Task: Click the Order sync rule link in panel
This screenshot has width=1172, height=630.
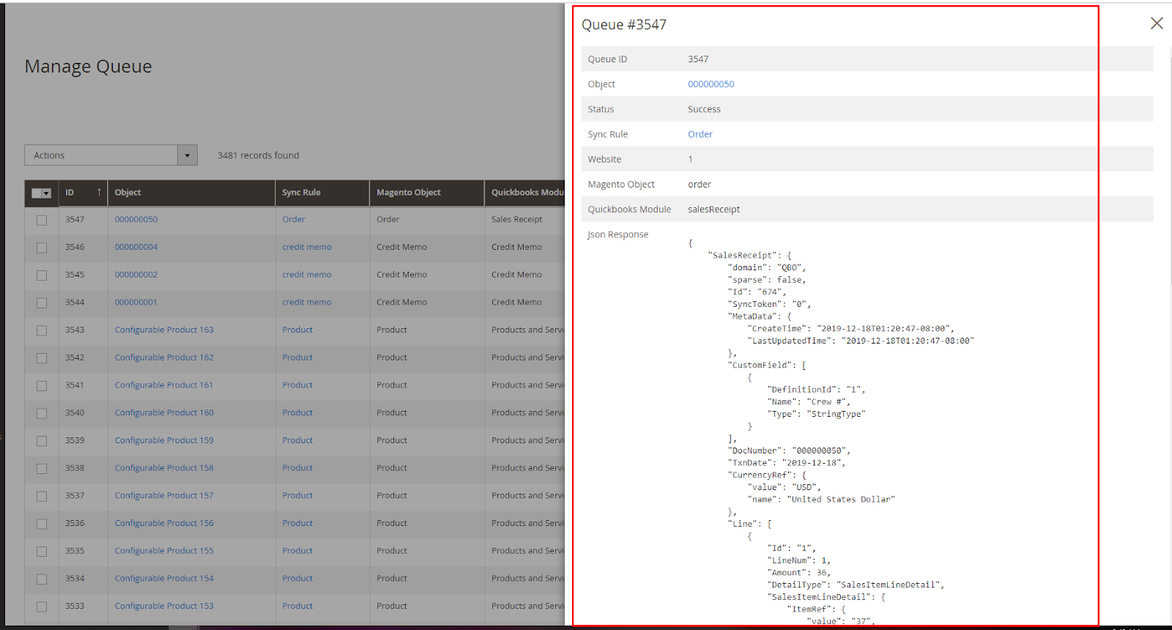Action: 700,134
